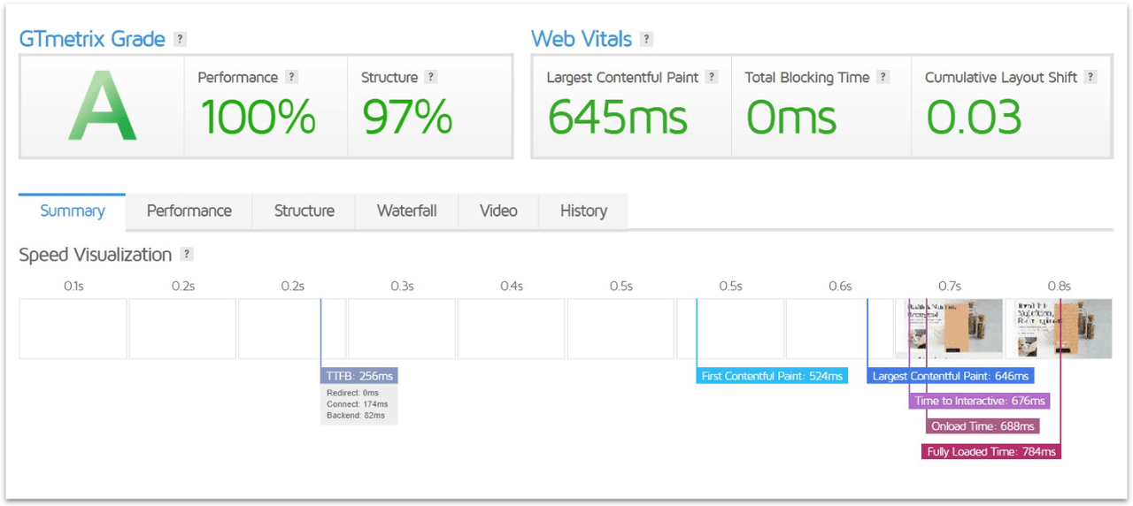Click Time to Interactive: 676ms marker
The height and width of the screenshot is (506, 1133).
click(x=980, y=401)
